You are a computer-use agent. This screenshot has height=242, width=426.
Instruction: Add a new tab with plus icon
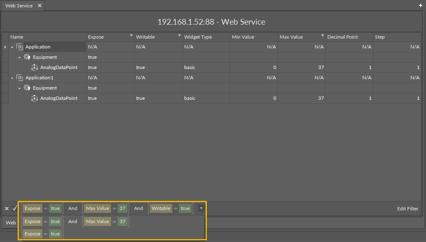tap(420, 5)
